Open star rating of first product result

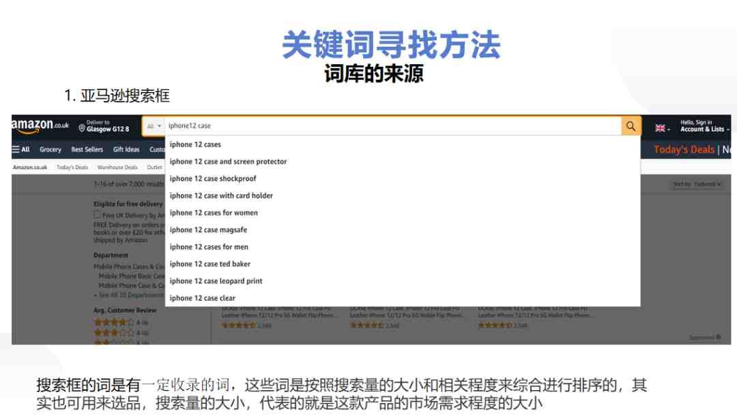point(238,325)
